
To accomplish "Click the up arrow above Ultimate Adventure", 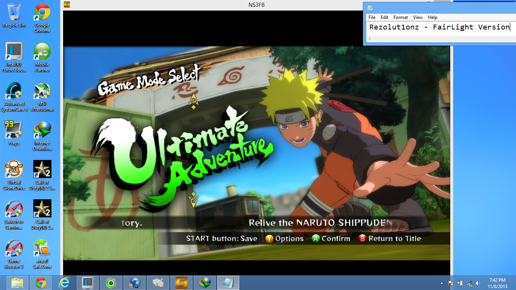I will [x=194, y=102].
